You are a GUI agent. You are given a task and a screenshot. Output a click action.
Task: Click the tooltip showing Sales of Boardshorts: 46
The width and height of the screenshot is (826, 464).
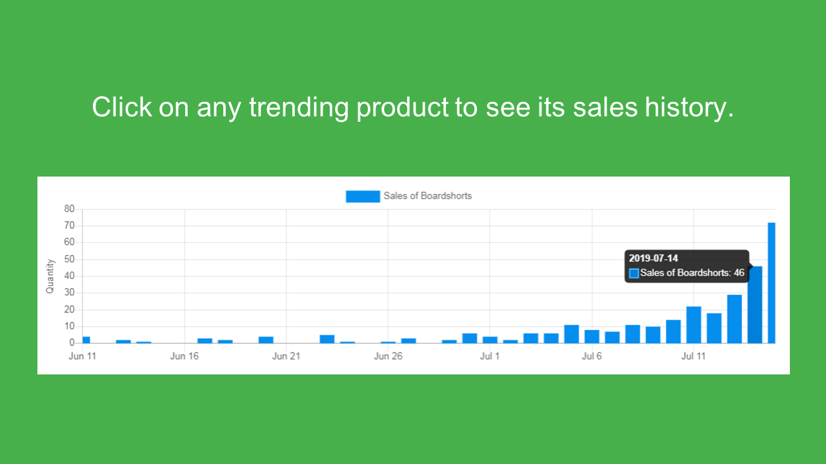(687, 266)
